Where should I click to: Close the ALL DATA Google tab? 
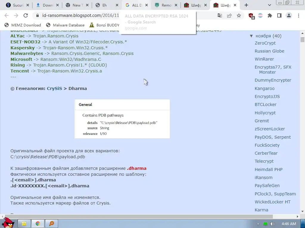[147, 5]
